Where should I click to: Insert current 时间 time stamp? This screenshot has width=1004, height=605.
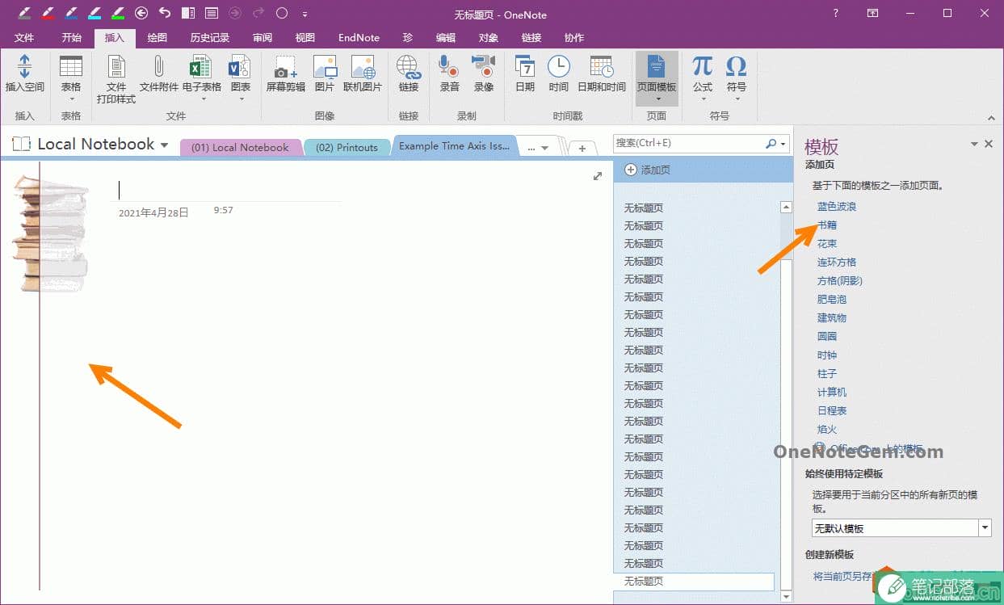click(x=559, y=74)
